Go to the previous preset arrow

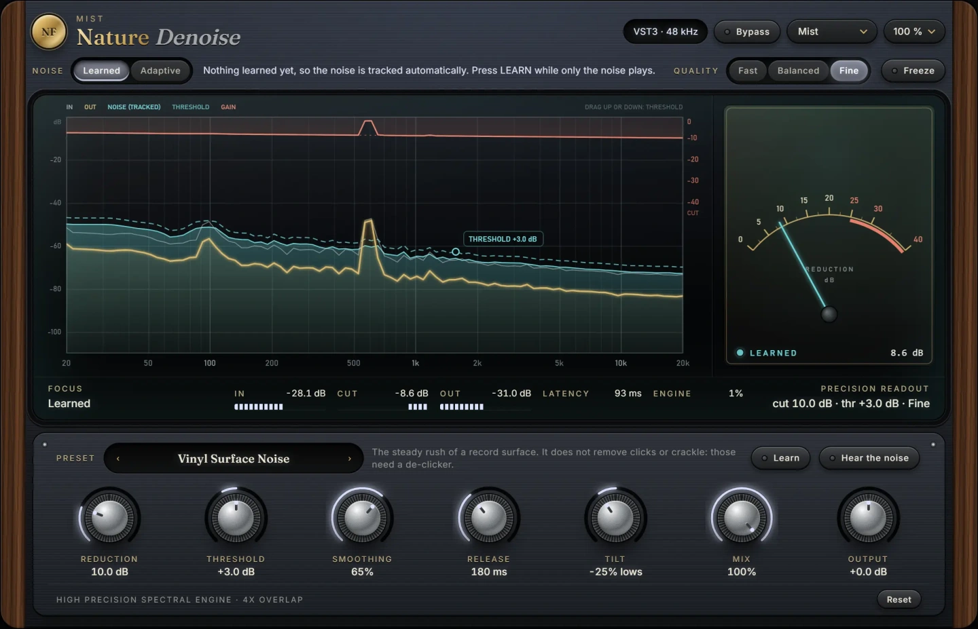[118, 459]
